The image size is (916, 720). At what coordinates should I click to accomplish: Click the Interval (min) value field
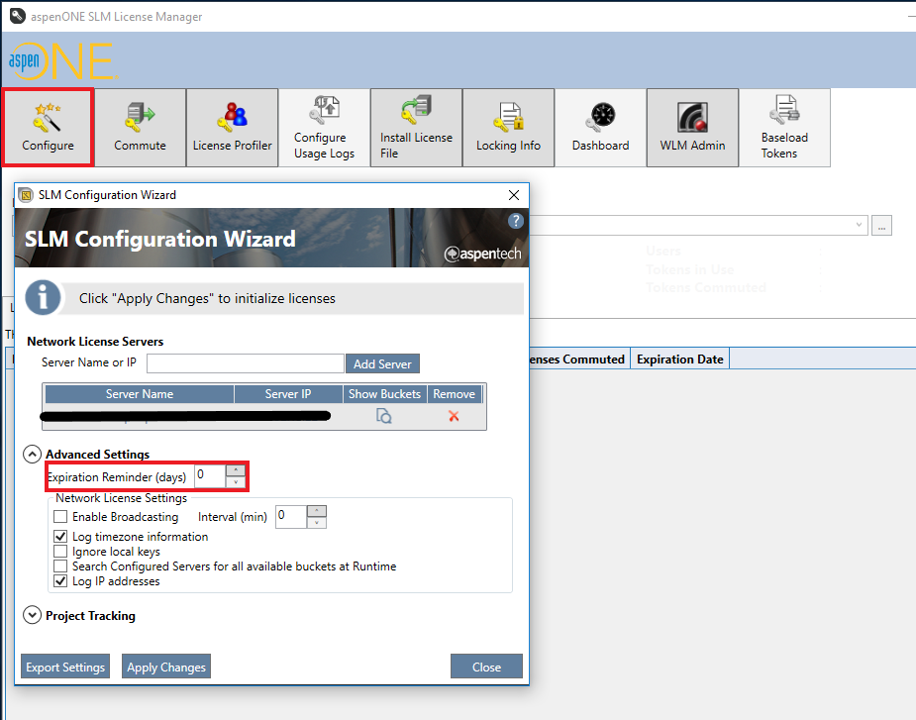click(291, 517)
